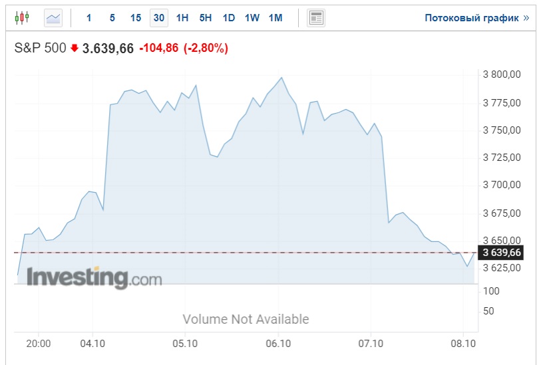545x365 pixels.
Task: Switch interval to 5H
Action: 206,18
